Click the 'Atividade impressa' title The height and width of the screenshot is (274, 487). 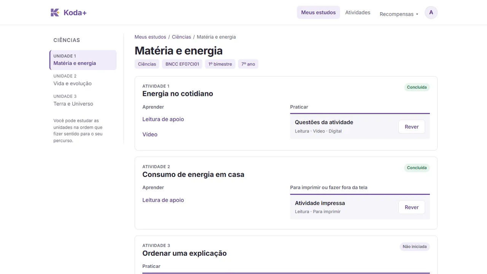(x=320, y=203)
